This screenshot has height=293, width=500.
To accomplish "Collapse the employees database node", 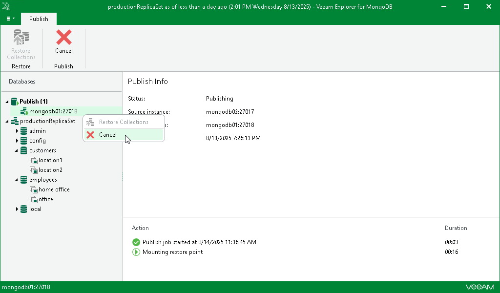I will [17, 180].
